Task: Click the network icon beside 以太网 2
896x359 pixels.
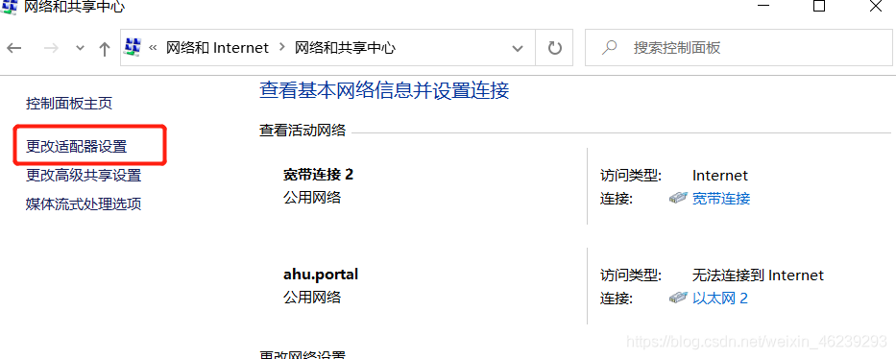Action: click(x=678, y=298)
